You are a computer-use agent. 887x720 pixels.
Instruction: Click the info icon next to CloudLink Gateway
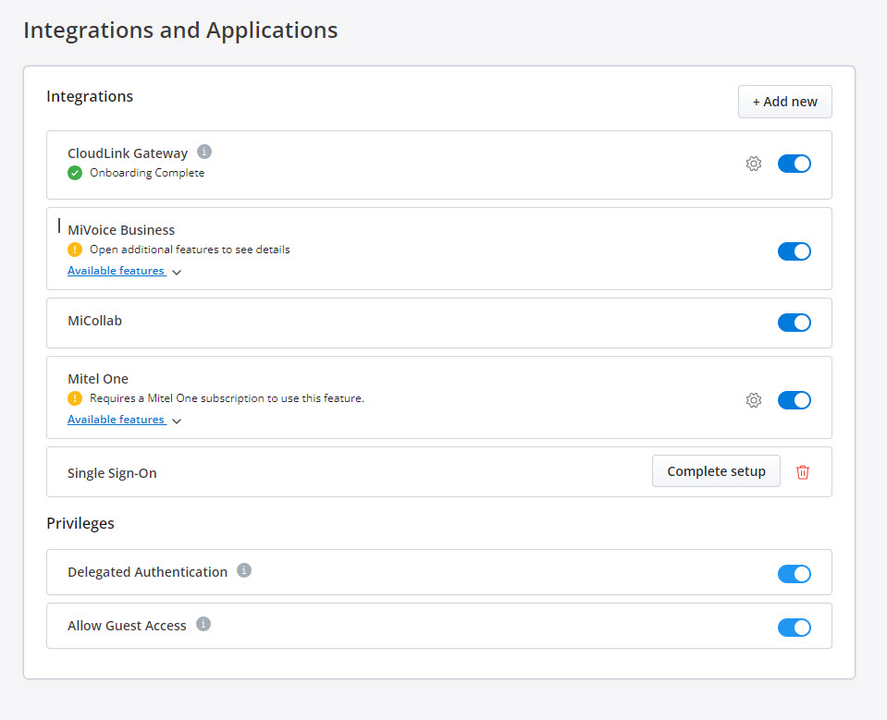204,152
